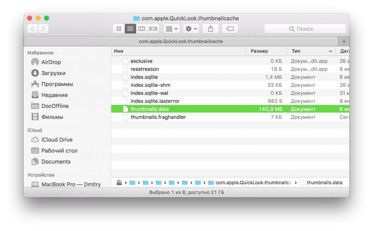
Task: Open the gear action menu
Action: [x=191, y=29]
